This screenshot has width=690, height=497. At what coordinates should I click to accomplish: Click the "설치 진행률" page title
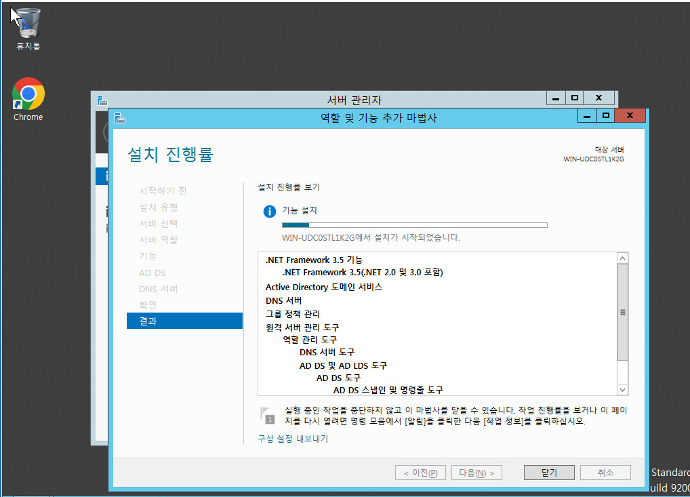170,155
